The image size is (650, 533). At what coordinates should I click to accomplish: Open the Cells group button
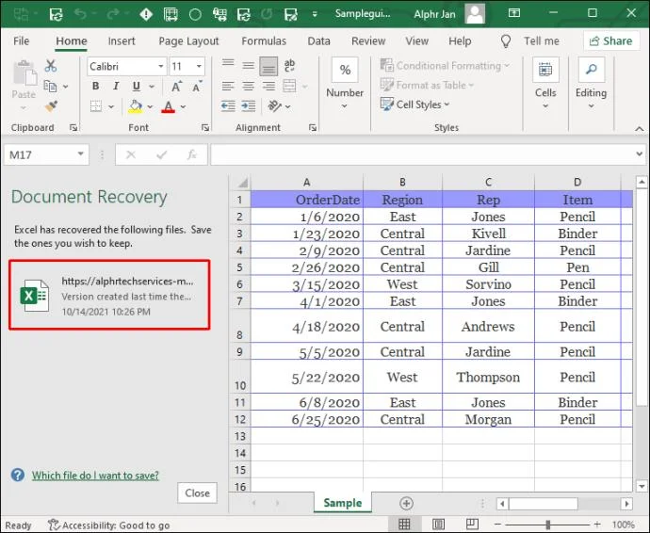[x=545, y=70]
